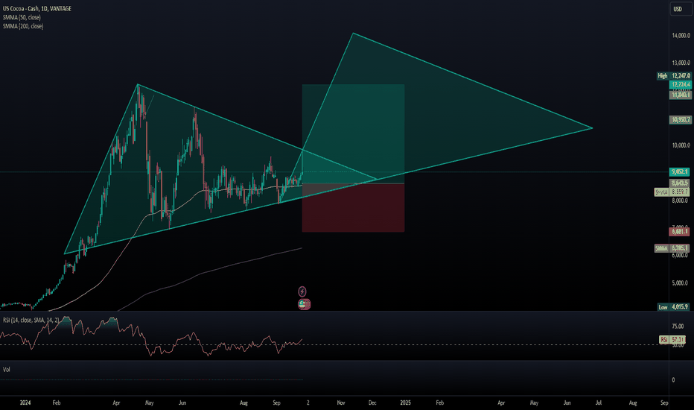Click the High 12,247.0 price label

[x=674, y=76]
